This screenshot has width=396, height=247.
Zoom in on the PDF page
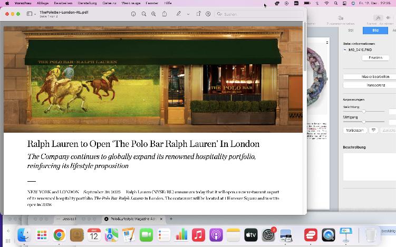(x=153, y=14)
